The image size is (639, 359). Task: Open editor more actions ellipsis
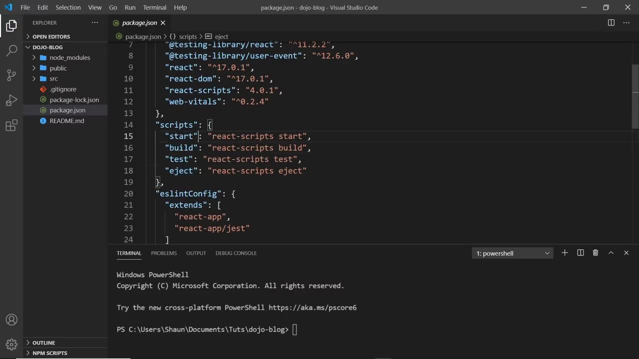tap(627, 22)
